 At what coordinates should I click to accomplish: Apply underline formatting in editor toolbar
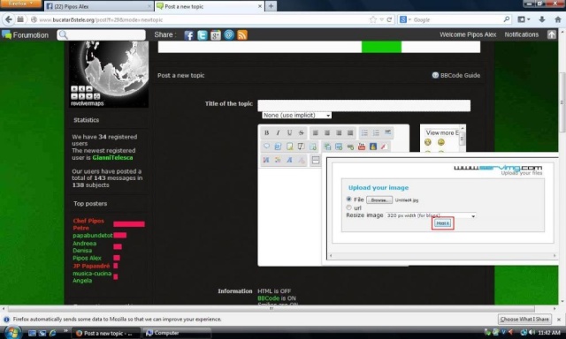(x=289, y=133)
